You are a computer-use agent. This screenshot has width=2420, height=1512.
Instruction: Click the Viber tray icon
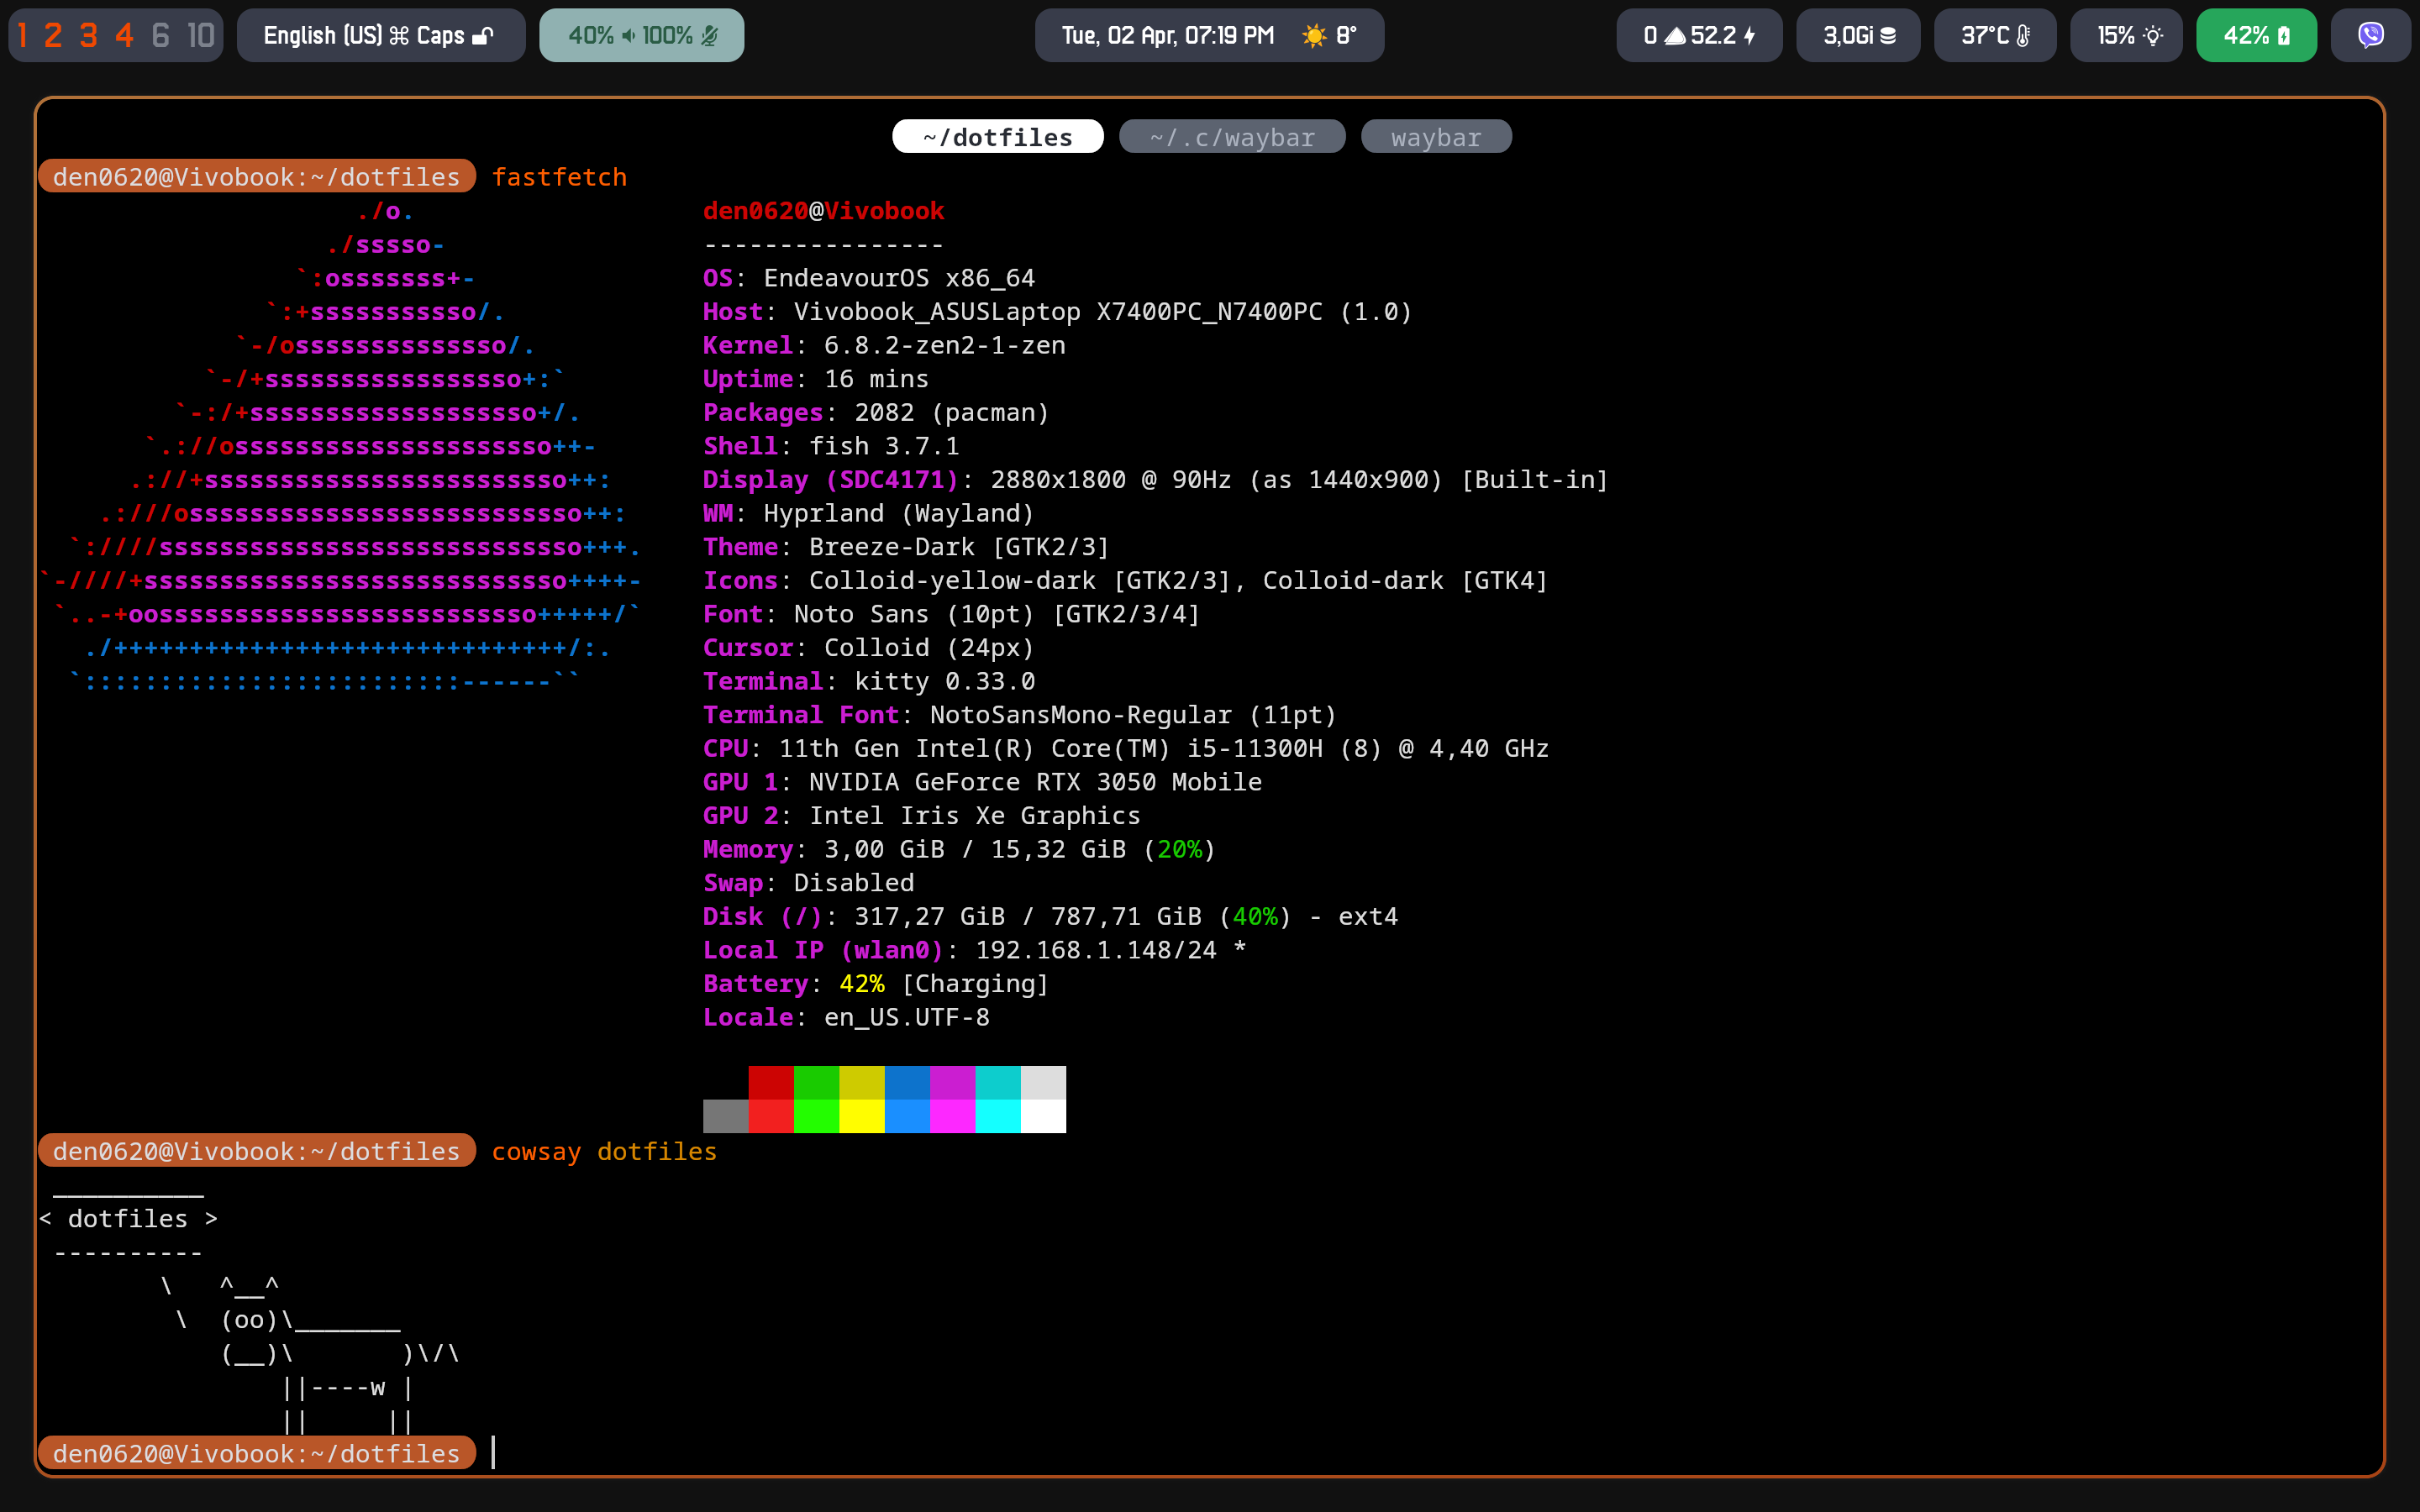[2370, 36]
